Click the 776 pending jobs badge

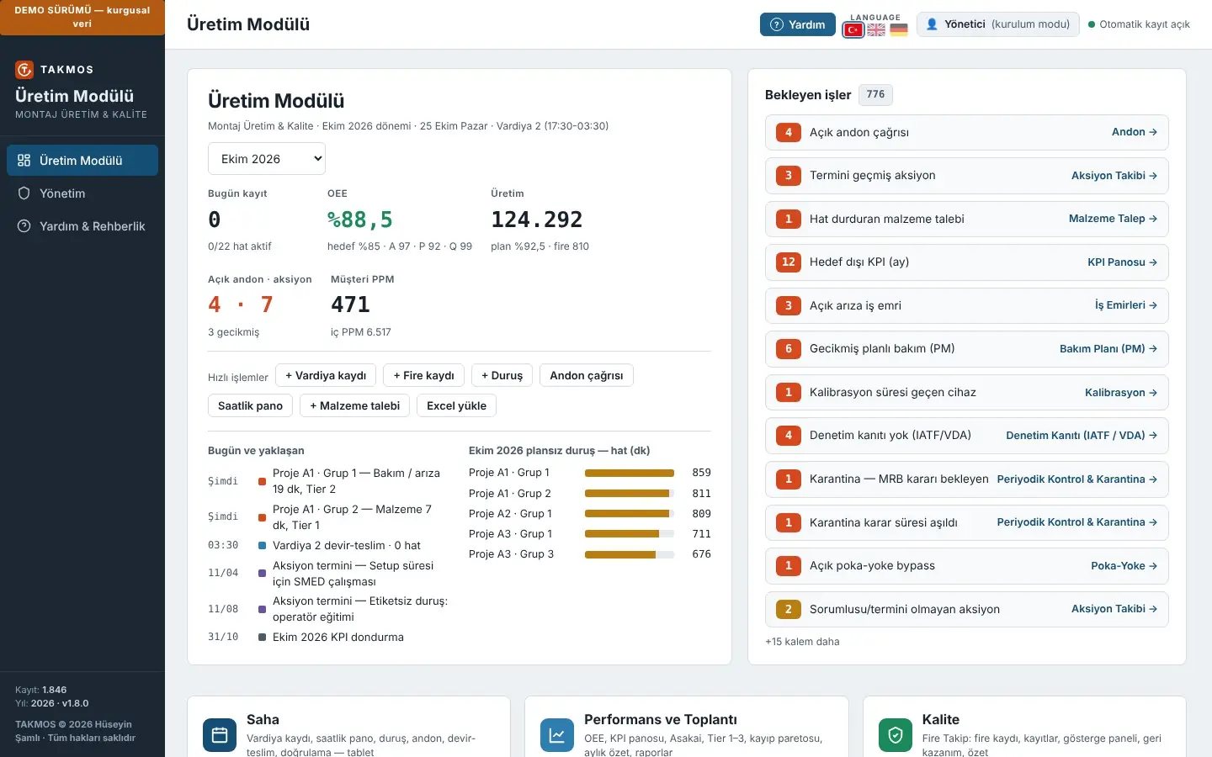point(875,94)
